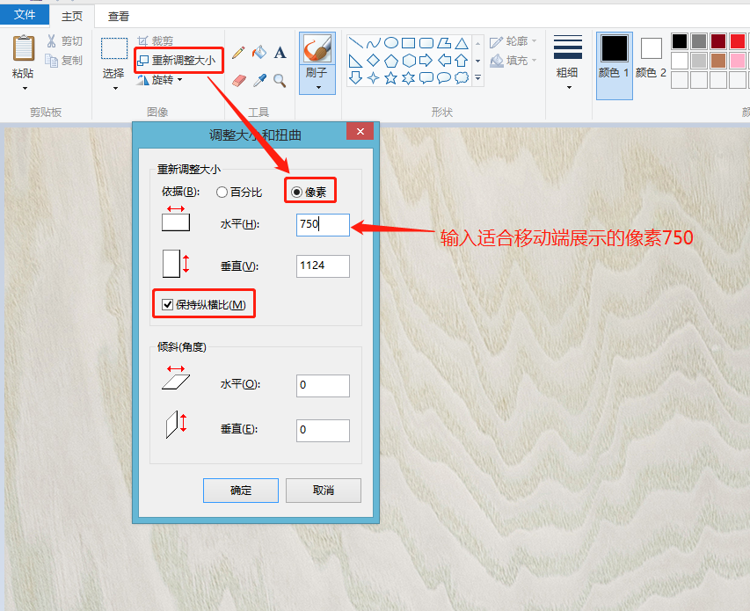750x611 pixels.
Task: Open the File menu tab
Action: (25, 15)
